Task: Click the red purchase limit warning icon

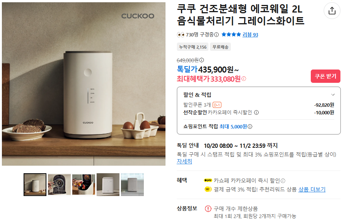Action: [208, 209]
